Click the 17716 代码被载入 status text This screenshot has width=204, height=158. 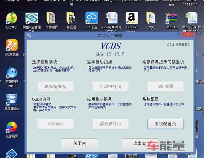[x=178, y=44]
